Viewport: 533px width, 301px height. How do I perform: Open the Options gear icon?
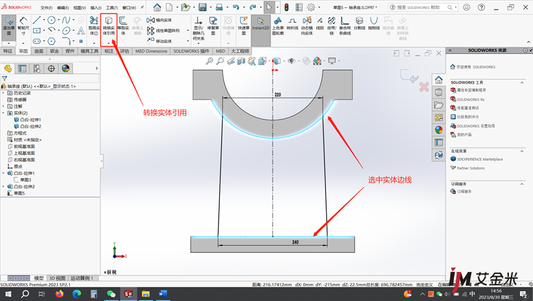tap(311, 7)
